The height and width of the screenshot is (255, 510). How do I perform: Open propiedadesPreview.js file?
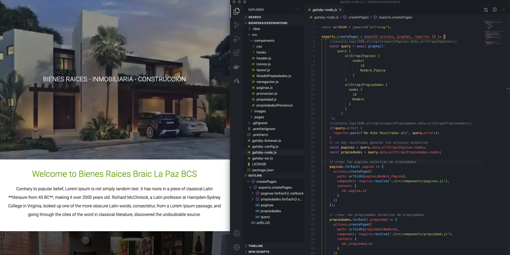coord(275,105)
